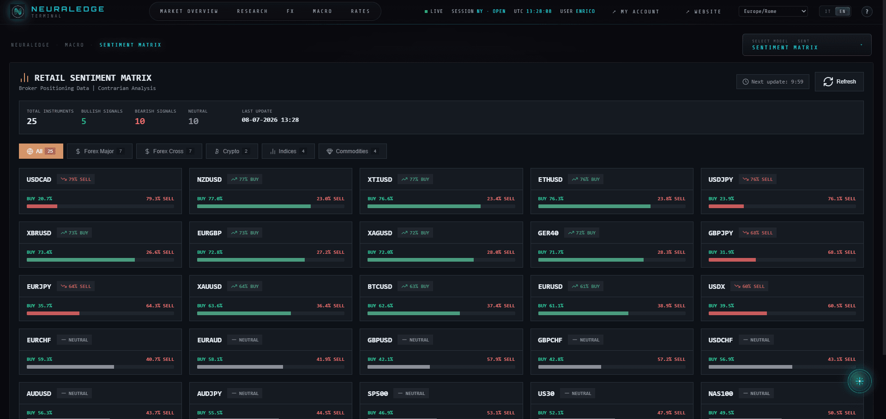The height and width of the screenshot is (419, 886).
Task: Click the NEUTRAL badge on EURAUD
Action: pyautogui.click(x=245, y=340)
